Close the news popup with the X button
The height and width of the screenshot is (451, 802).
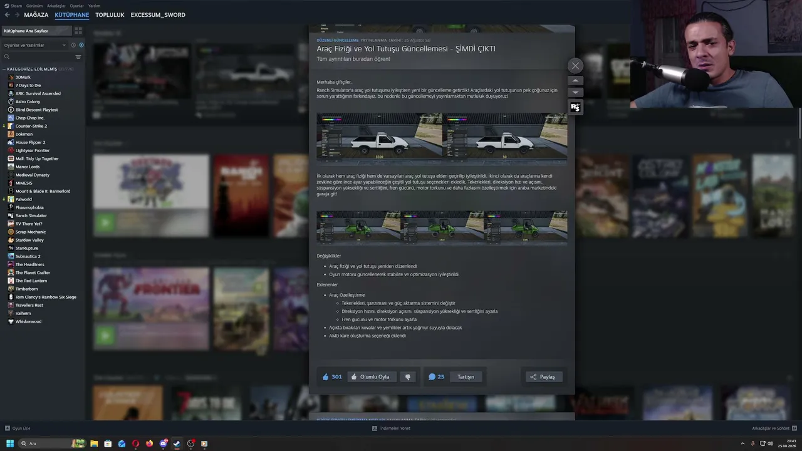[x=575, y=66]
